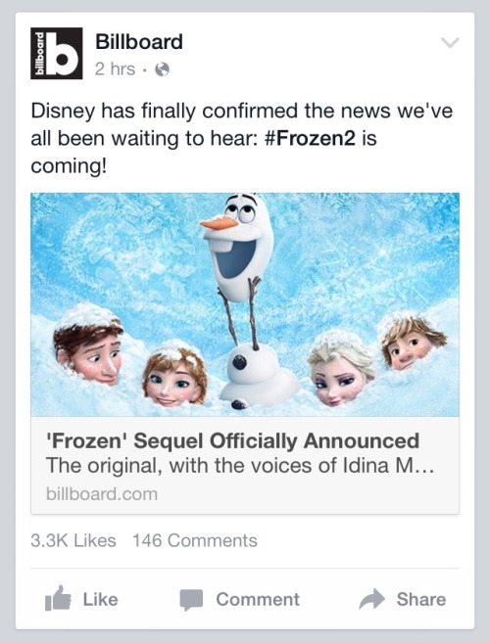The image size is (490, 643).
Task: Tap the #Frozen2 hashtag
Action: pos(310,138)
